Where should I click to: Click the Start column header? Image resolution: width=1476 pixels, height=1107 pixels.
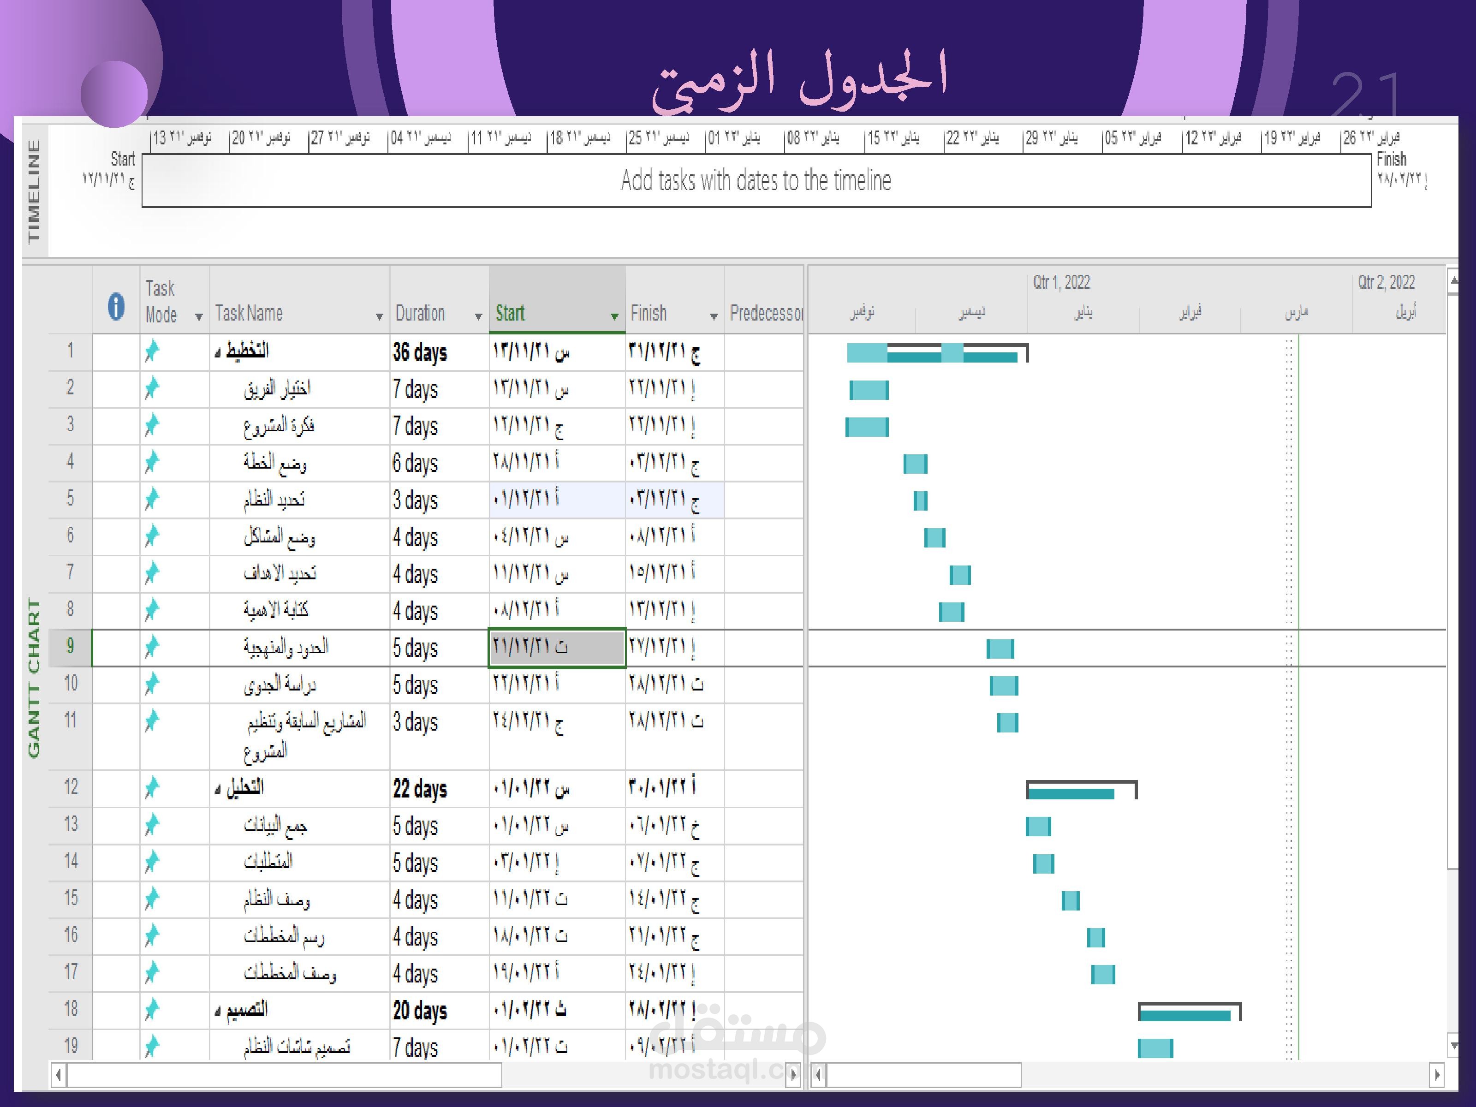[x=557, y=300]
